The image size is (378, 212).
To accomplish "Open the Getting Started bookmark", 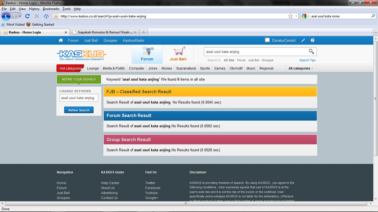I will pos(40,24).
